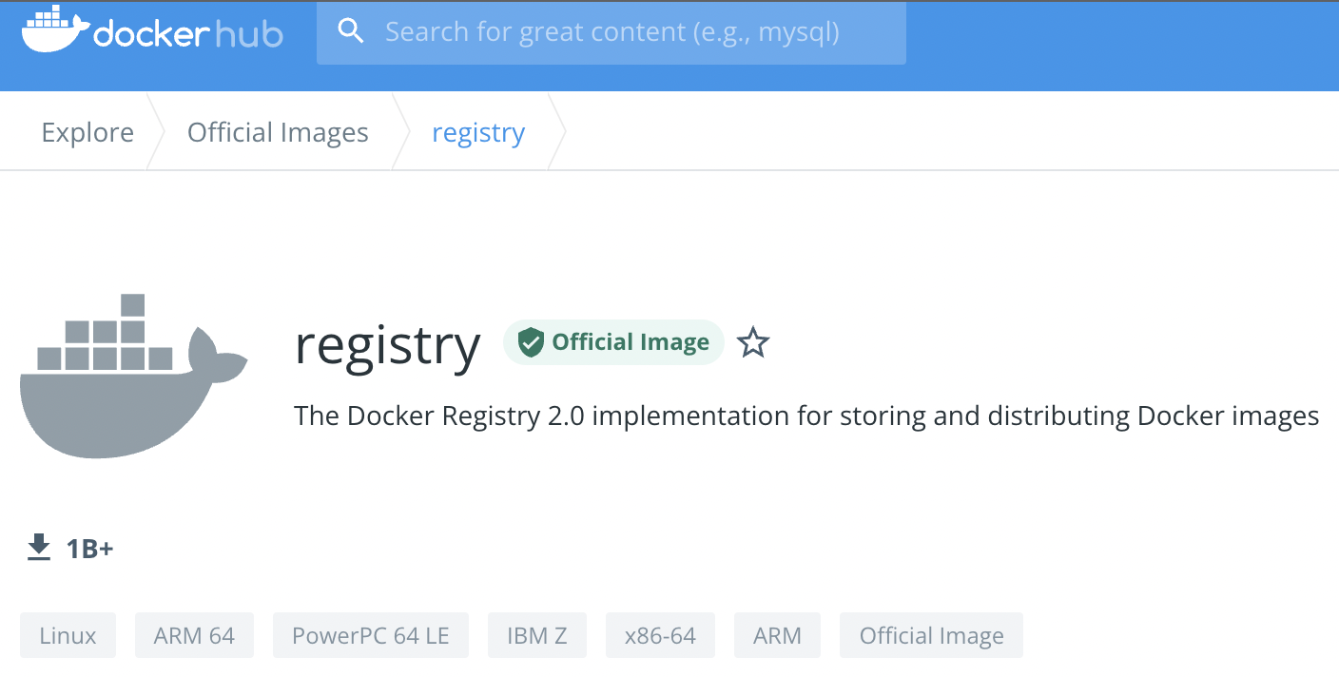Open the Official Images breadcrumb
Screen dimensions: 1339x677
278,132
